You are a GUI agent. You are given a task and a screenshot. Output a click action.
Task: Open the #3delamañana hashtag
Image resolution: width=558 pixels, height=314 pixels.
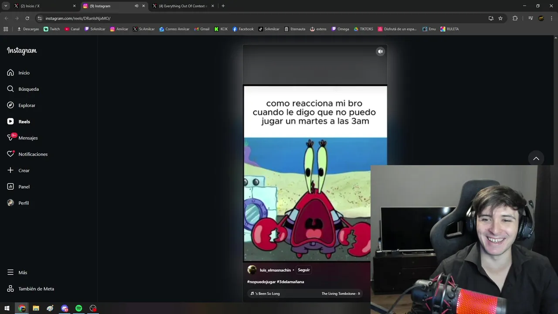[x=290, y=282]
